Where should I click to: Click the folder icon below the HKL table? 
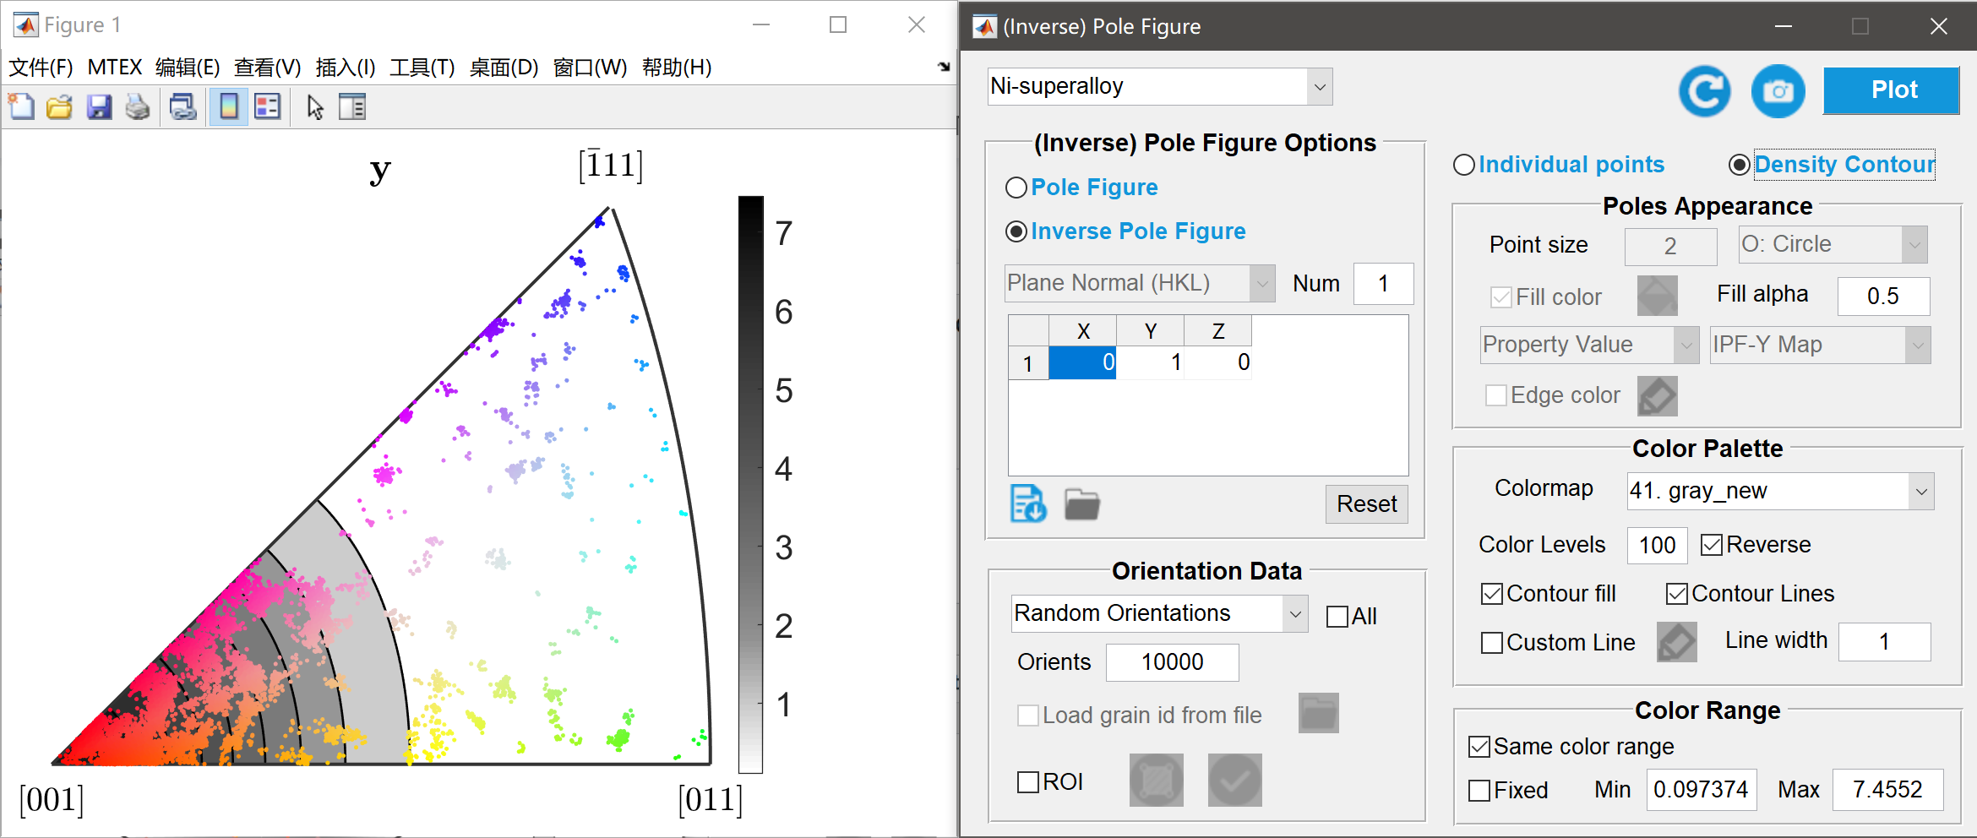[x=1081, y=504]
